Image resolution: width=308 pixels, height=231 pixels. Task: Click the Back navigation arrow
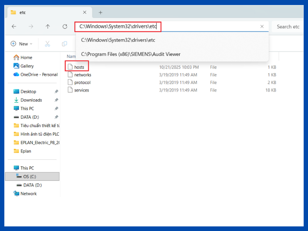point(14,27)
